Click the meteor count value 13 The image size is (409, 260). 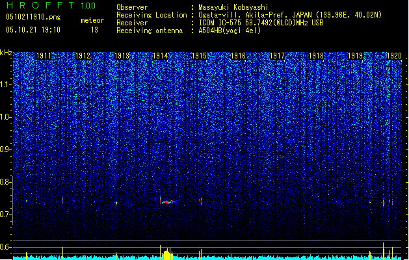tap(94, 30)
